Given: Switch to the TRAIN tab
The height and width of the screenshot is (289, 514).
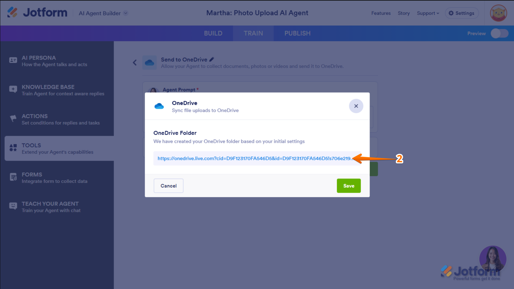Looking at the screenshot, I should pos(253,33).
